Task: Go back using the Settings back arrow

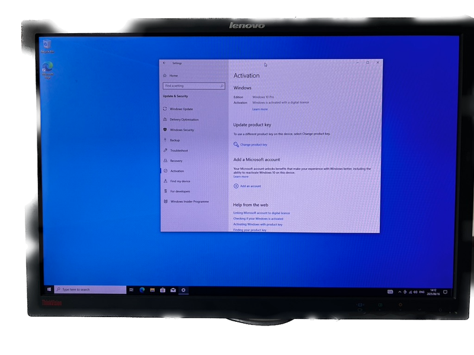Action: (164, 63)
